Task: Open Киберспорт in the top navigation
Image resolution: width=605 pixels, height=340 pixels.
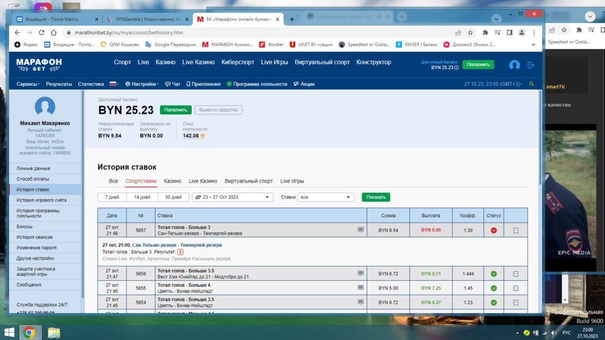Action: pos(238,62)
